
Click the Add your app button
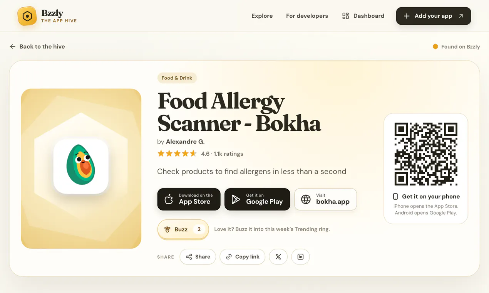434,16
